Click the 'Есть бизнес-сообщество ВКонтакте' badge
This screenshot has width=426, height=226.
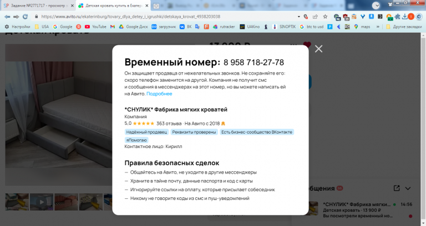pyautogui.click(x=257, y=132)
